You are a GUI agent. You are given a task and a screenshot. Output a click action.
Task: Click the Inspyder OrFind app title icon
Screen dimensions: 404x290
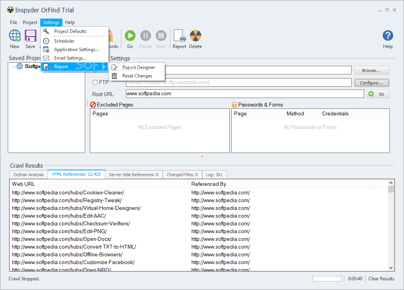click(10, 10)
